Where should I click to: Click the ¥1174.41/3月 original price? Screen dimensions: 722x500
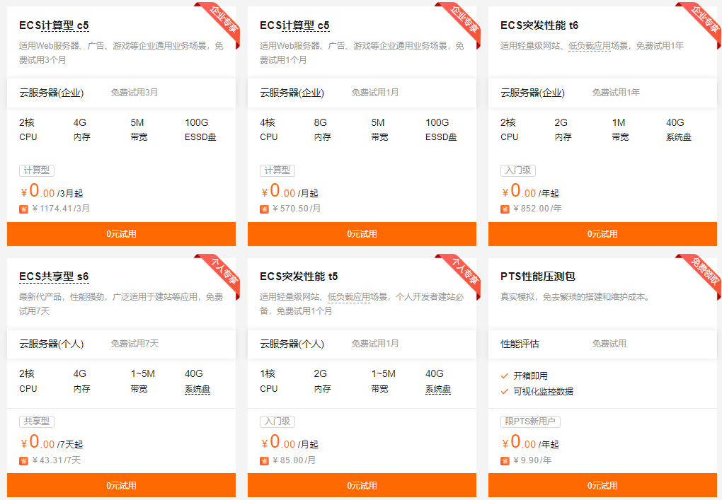coord(62,209)
